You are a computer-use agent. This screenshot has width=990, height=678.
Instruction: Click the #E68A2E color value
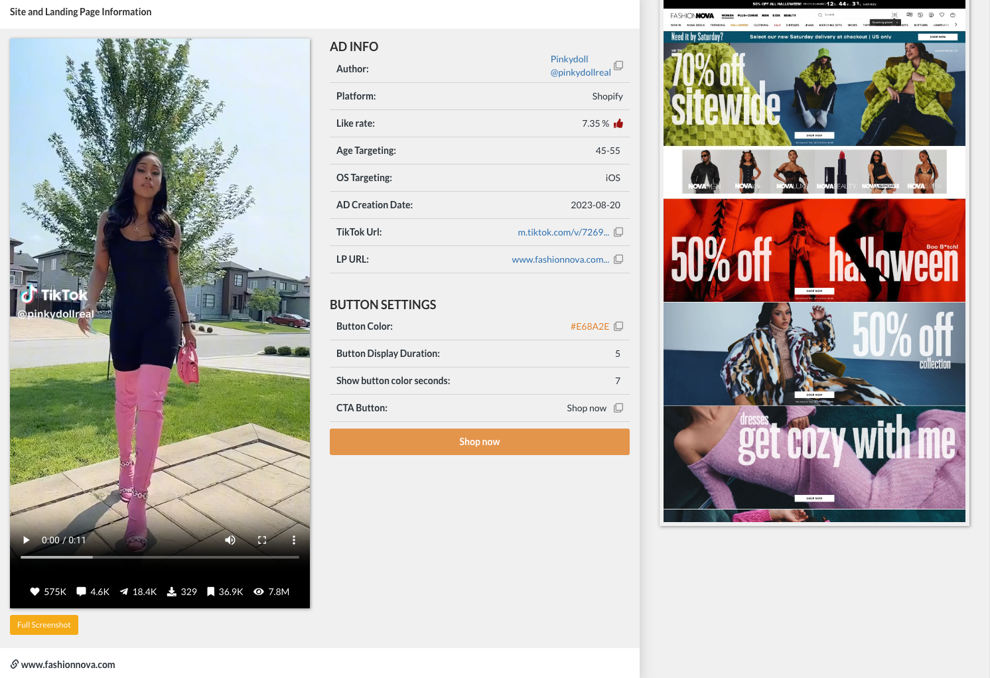tap(590, 326)
